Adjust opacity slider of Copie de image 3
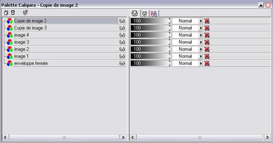Image resolution: width=273 pixels, height=143 pixels. click(x=151, y=28)
